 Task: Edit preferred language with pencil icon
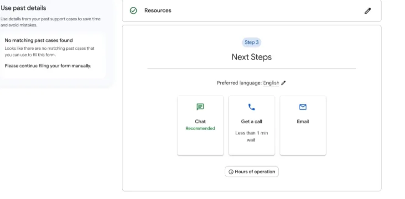[284, 83]
